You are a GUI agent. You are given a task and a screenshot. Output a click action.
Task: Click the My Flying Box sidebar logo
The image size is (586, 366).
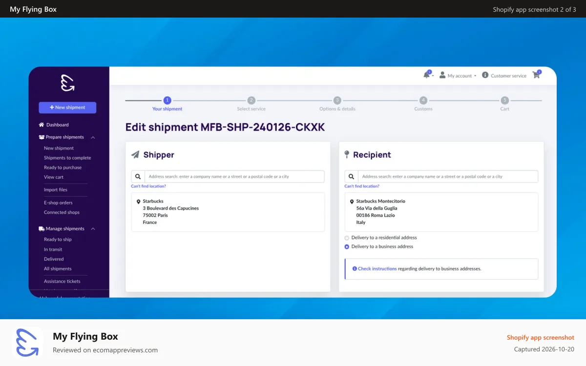(x=67, y=82)
